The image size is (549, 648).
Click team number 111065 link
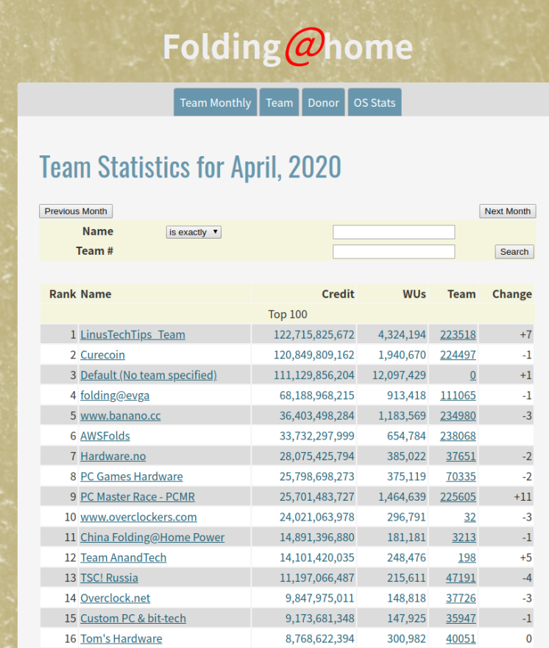[458, 395]
